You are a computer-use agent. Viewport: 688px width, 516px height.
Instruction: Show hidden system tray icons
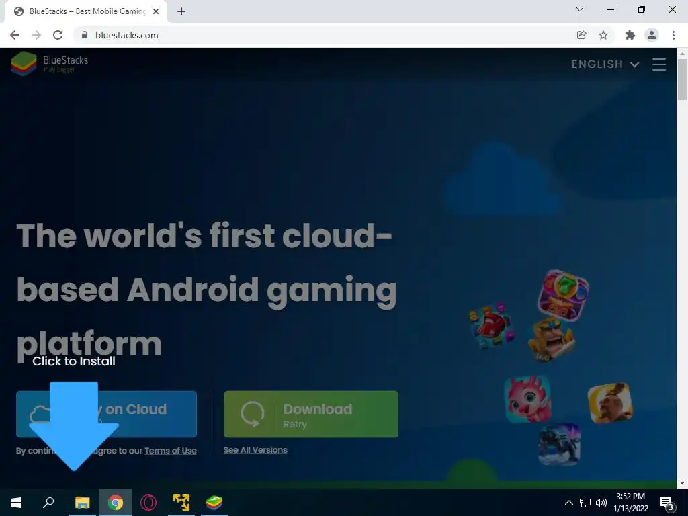point(568,503)
